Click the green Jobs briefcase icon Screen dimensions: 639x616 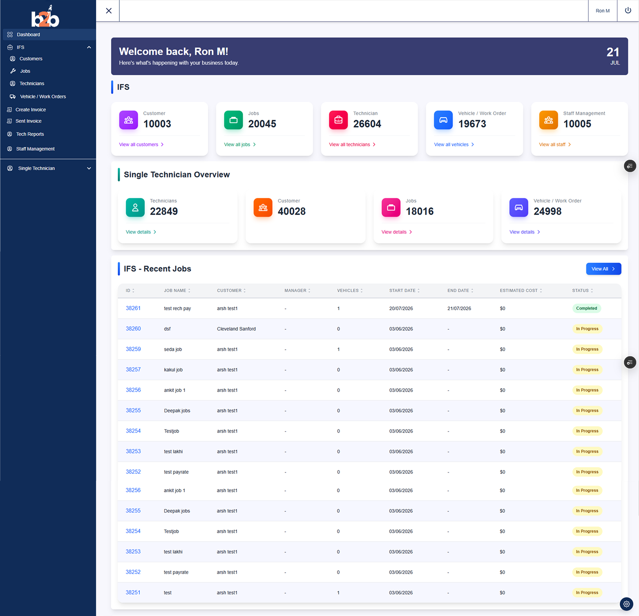[x=233, y=120]
